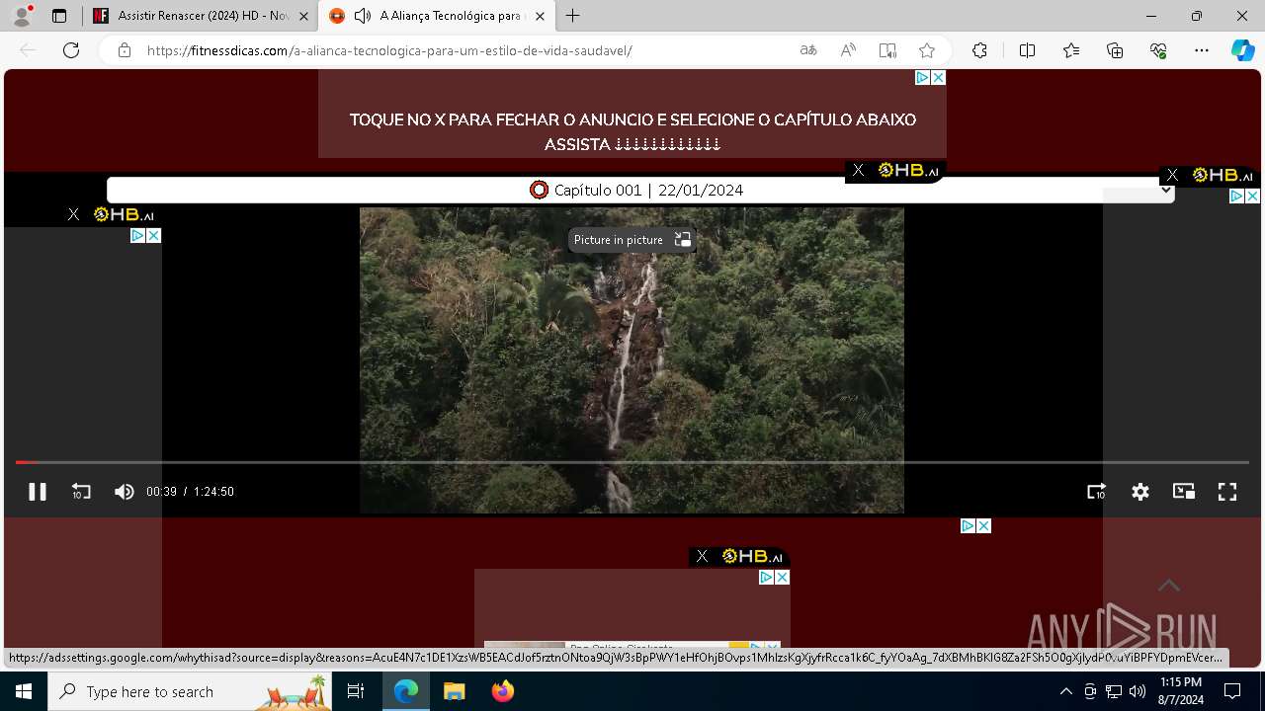
Task: Close right sidebar ad with X
Action: [1252, 196]
